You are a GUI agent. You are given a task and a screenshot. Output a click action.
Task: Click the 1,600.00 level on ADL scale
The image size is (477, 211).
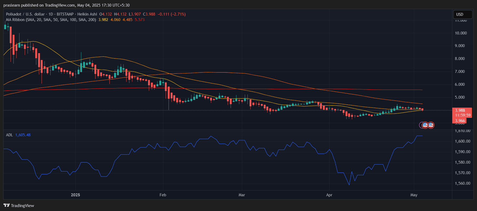[462, 141]
